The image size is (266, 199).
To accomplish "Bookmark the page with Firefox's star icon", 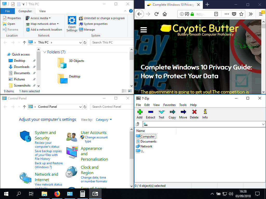I will [x=242, y=14].
